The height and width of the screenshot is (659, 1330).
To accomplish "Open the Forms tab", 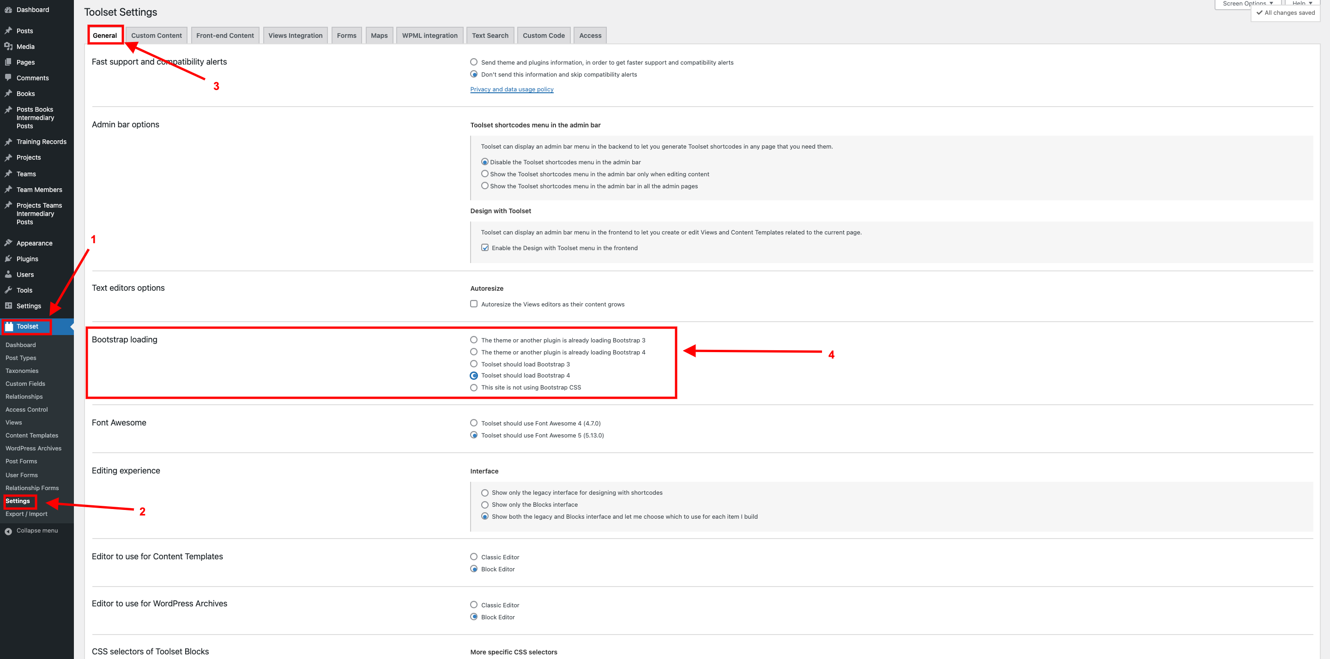I will pos(346,36).
